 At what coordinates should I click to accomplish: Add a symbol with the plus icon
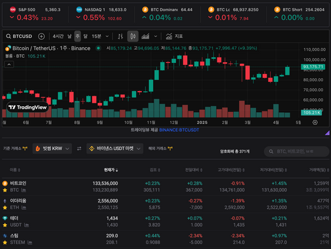[41, 36]
